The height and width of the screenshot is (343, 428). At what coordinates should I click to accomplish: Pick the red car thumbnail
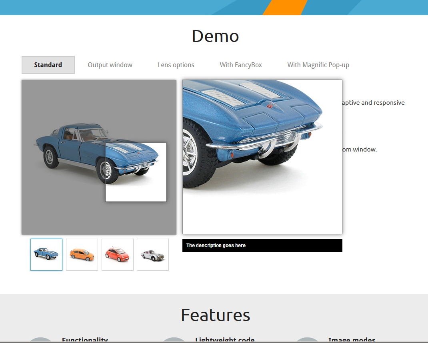118,255
